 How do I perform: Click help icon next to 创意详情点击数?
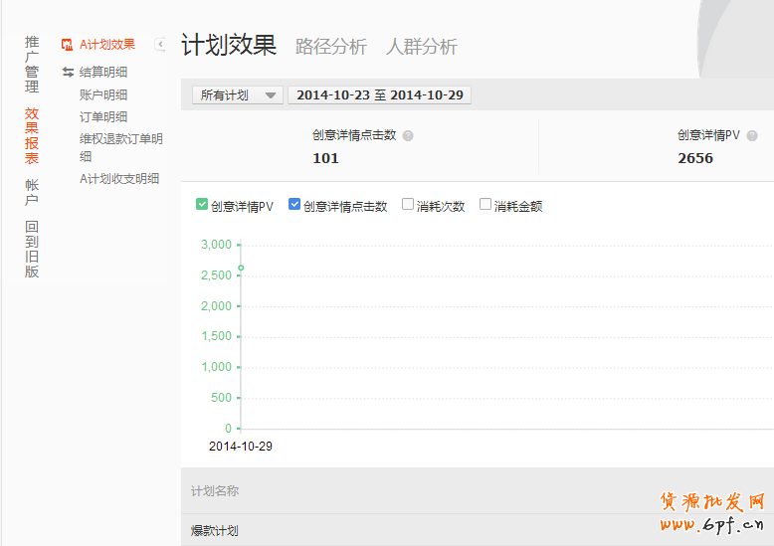pyautogui.click(x=408, y=136)
